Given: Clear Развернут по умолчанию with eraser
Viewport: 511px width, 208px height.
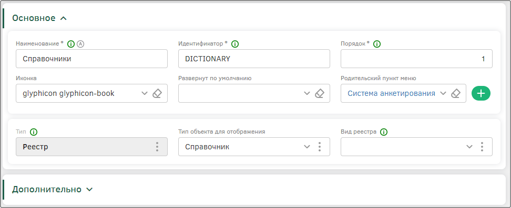Looking at the screenshot, I should [320, 94].
